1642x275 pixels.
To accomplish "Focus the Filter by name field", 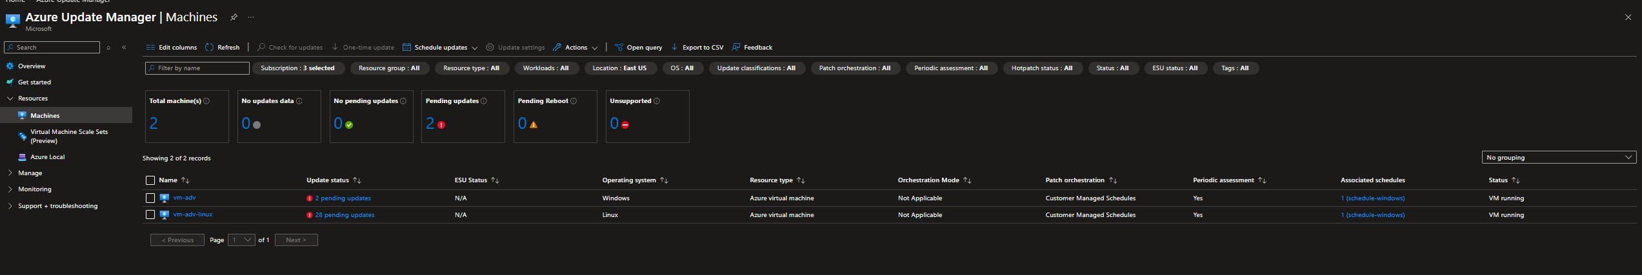I will coord(197,68).
